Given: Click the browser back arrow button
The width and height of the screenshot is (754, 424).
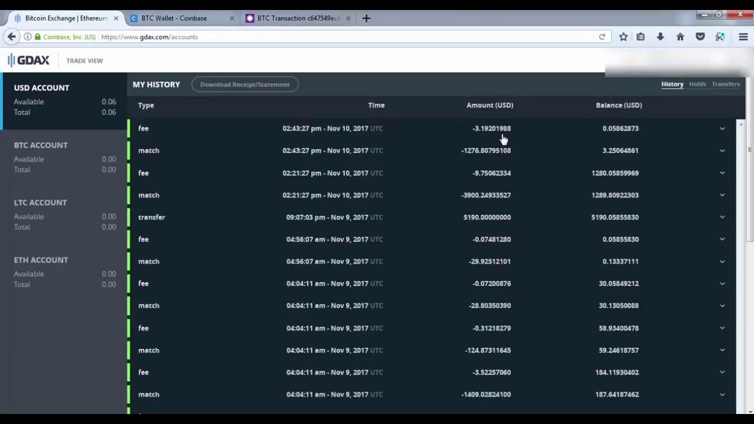Looking at the screenshot, I should pyautogui.click(x=11, y=37).
